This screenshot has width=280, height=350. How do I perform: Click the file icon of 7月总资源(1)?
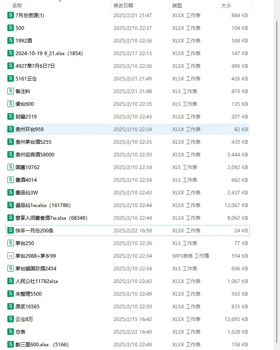pos(11,15)
